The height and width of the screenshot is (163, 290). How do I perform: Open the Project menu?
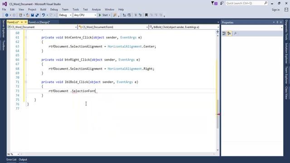pyautogui.click(x=32, y=10)
